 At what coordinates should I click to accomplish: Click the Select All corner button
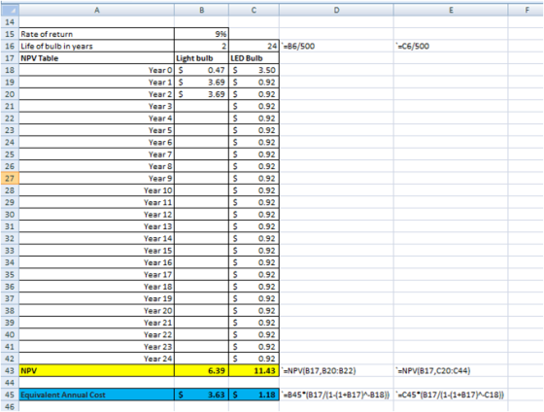(10, 11)
